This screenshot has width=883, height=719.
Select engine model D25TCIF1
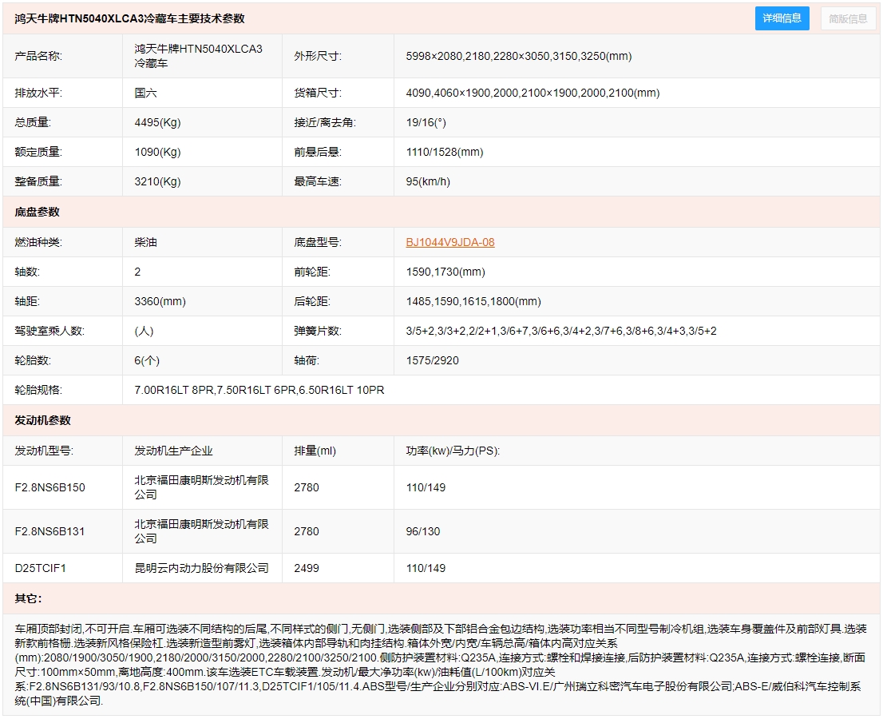coord(41,568)
